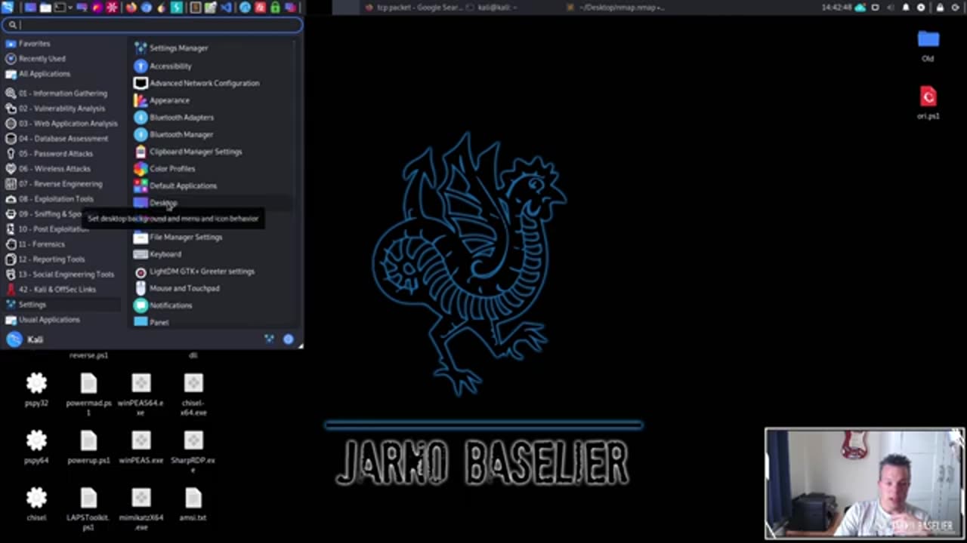
Task: Select the pspy32 desktop file
Action: 36,390
